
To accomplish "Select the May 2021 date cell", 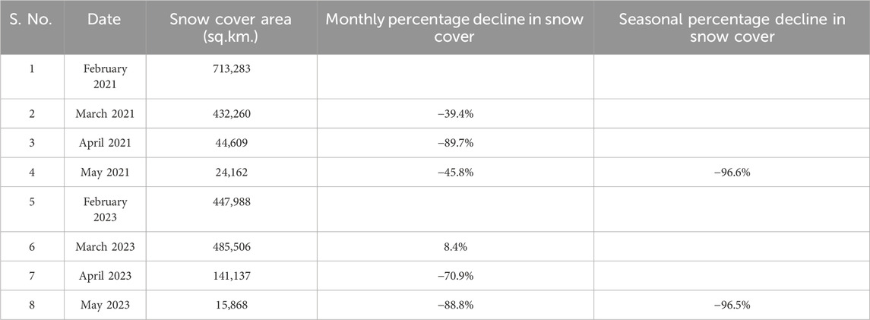I will 106,173.
